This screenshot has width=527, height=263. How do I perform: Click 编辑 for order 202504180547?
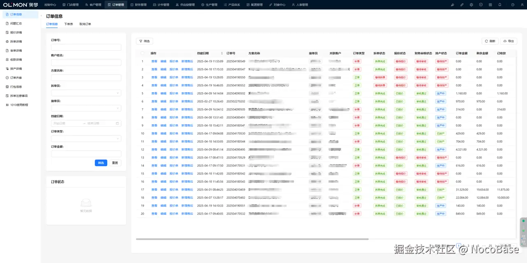[x=163, y=69]
